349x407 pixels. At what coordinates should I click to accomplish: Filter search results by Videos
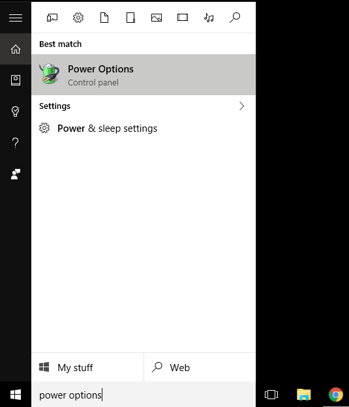pyautogui.click(x=183, y=18)
